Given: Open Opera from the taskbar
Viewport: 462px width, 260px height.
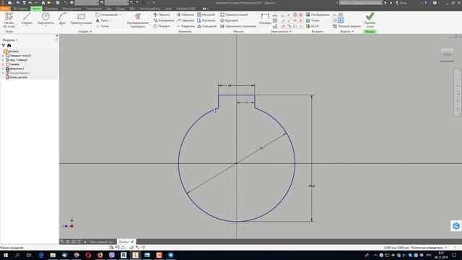Looking at the screenshot, I should 88,255.
